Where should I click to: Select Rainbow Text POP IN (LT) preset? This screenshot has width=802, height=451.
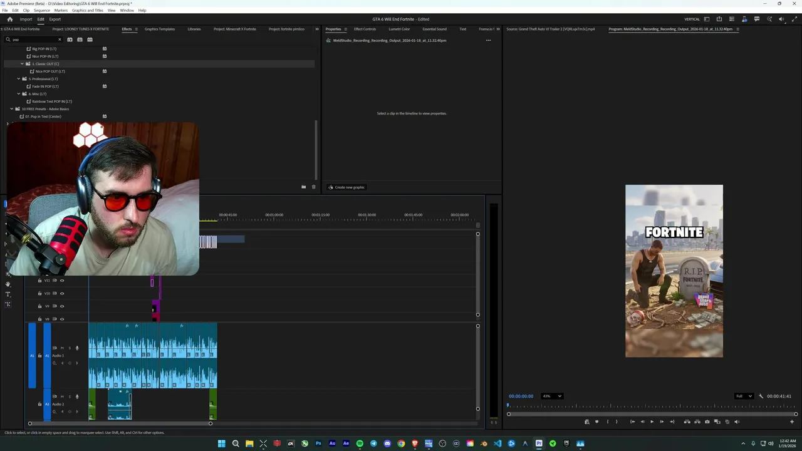[x=52, y=101]
